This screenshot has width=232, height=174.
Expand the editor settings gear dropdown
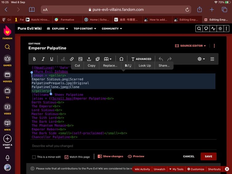click(x=201, y=59)
